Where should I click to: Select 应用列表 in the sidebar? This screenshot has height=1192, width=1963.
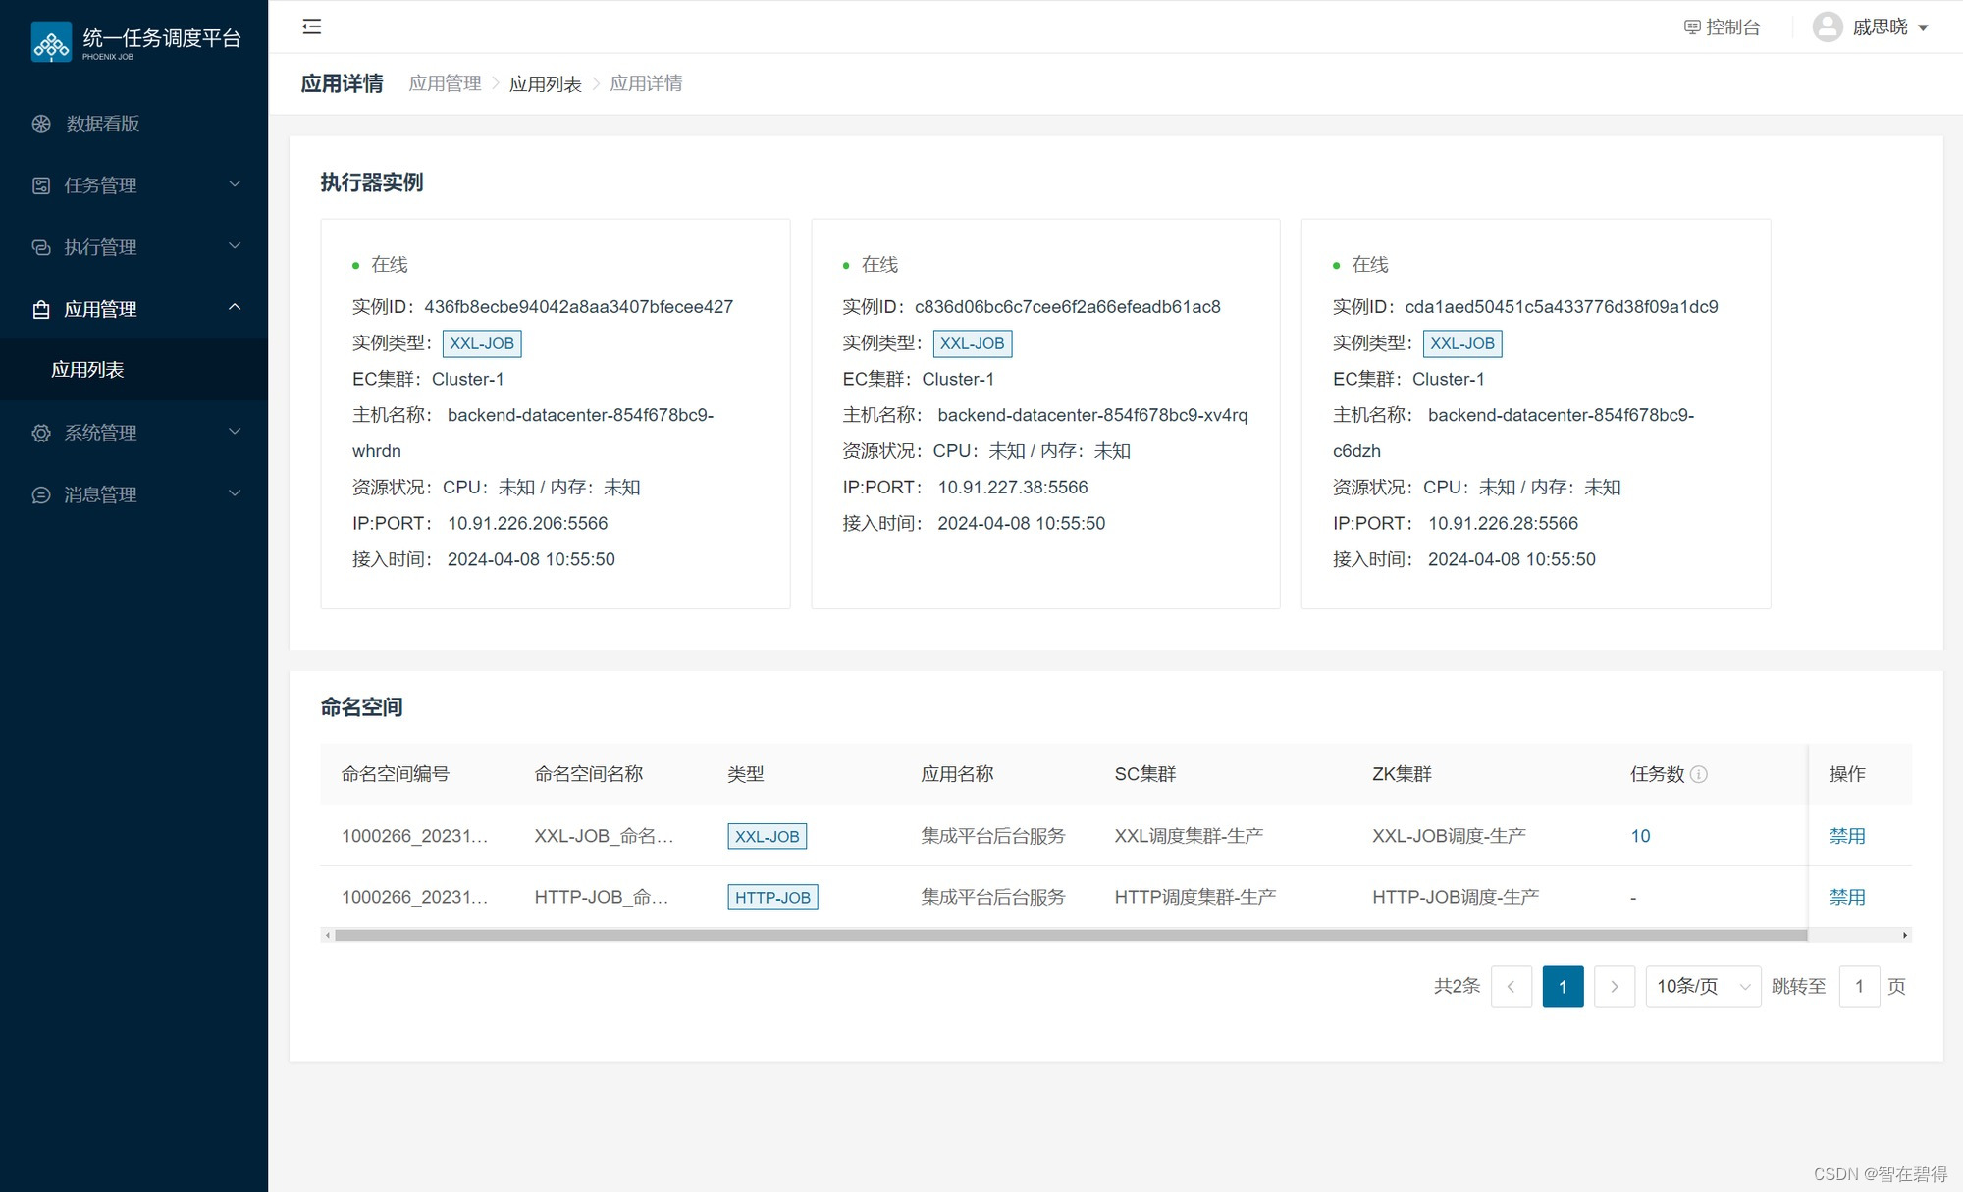point(87,370)
